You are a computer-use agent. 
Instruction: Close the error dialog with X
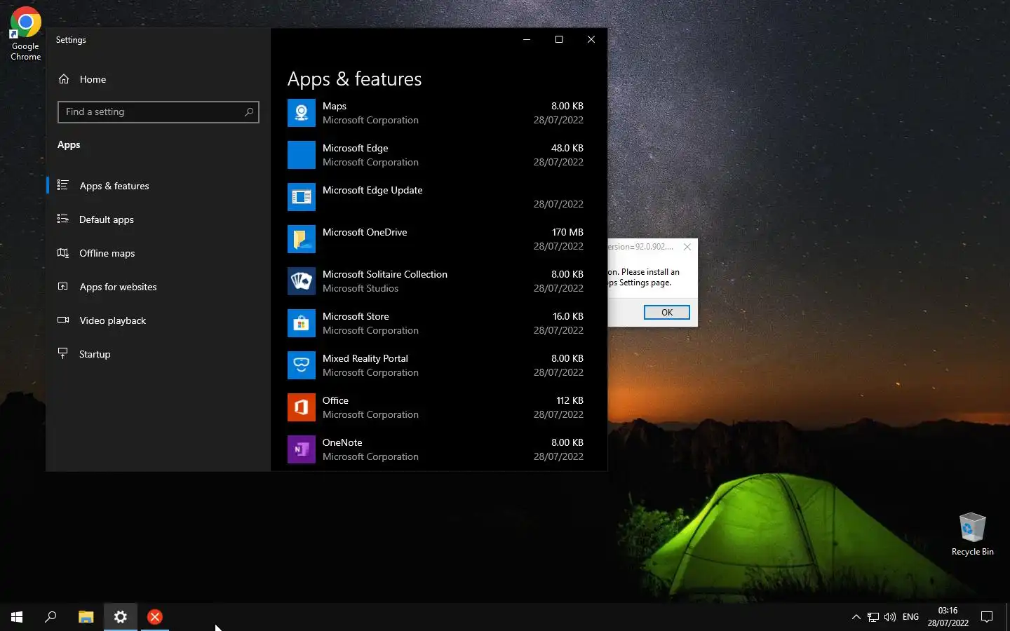click(x=687, y=247)
